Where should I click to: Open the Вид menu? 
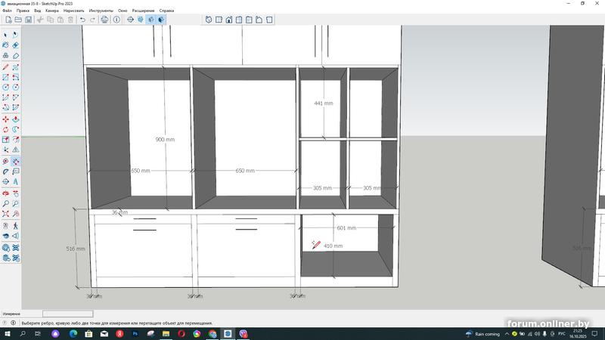(37, 11)
